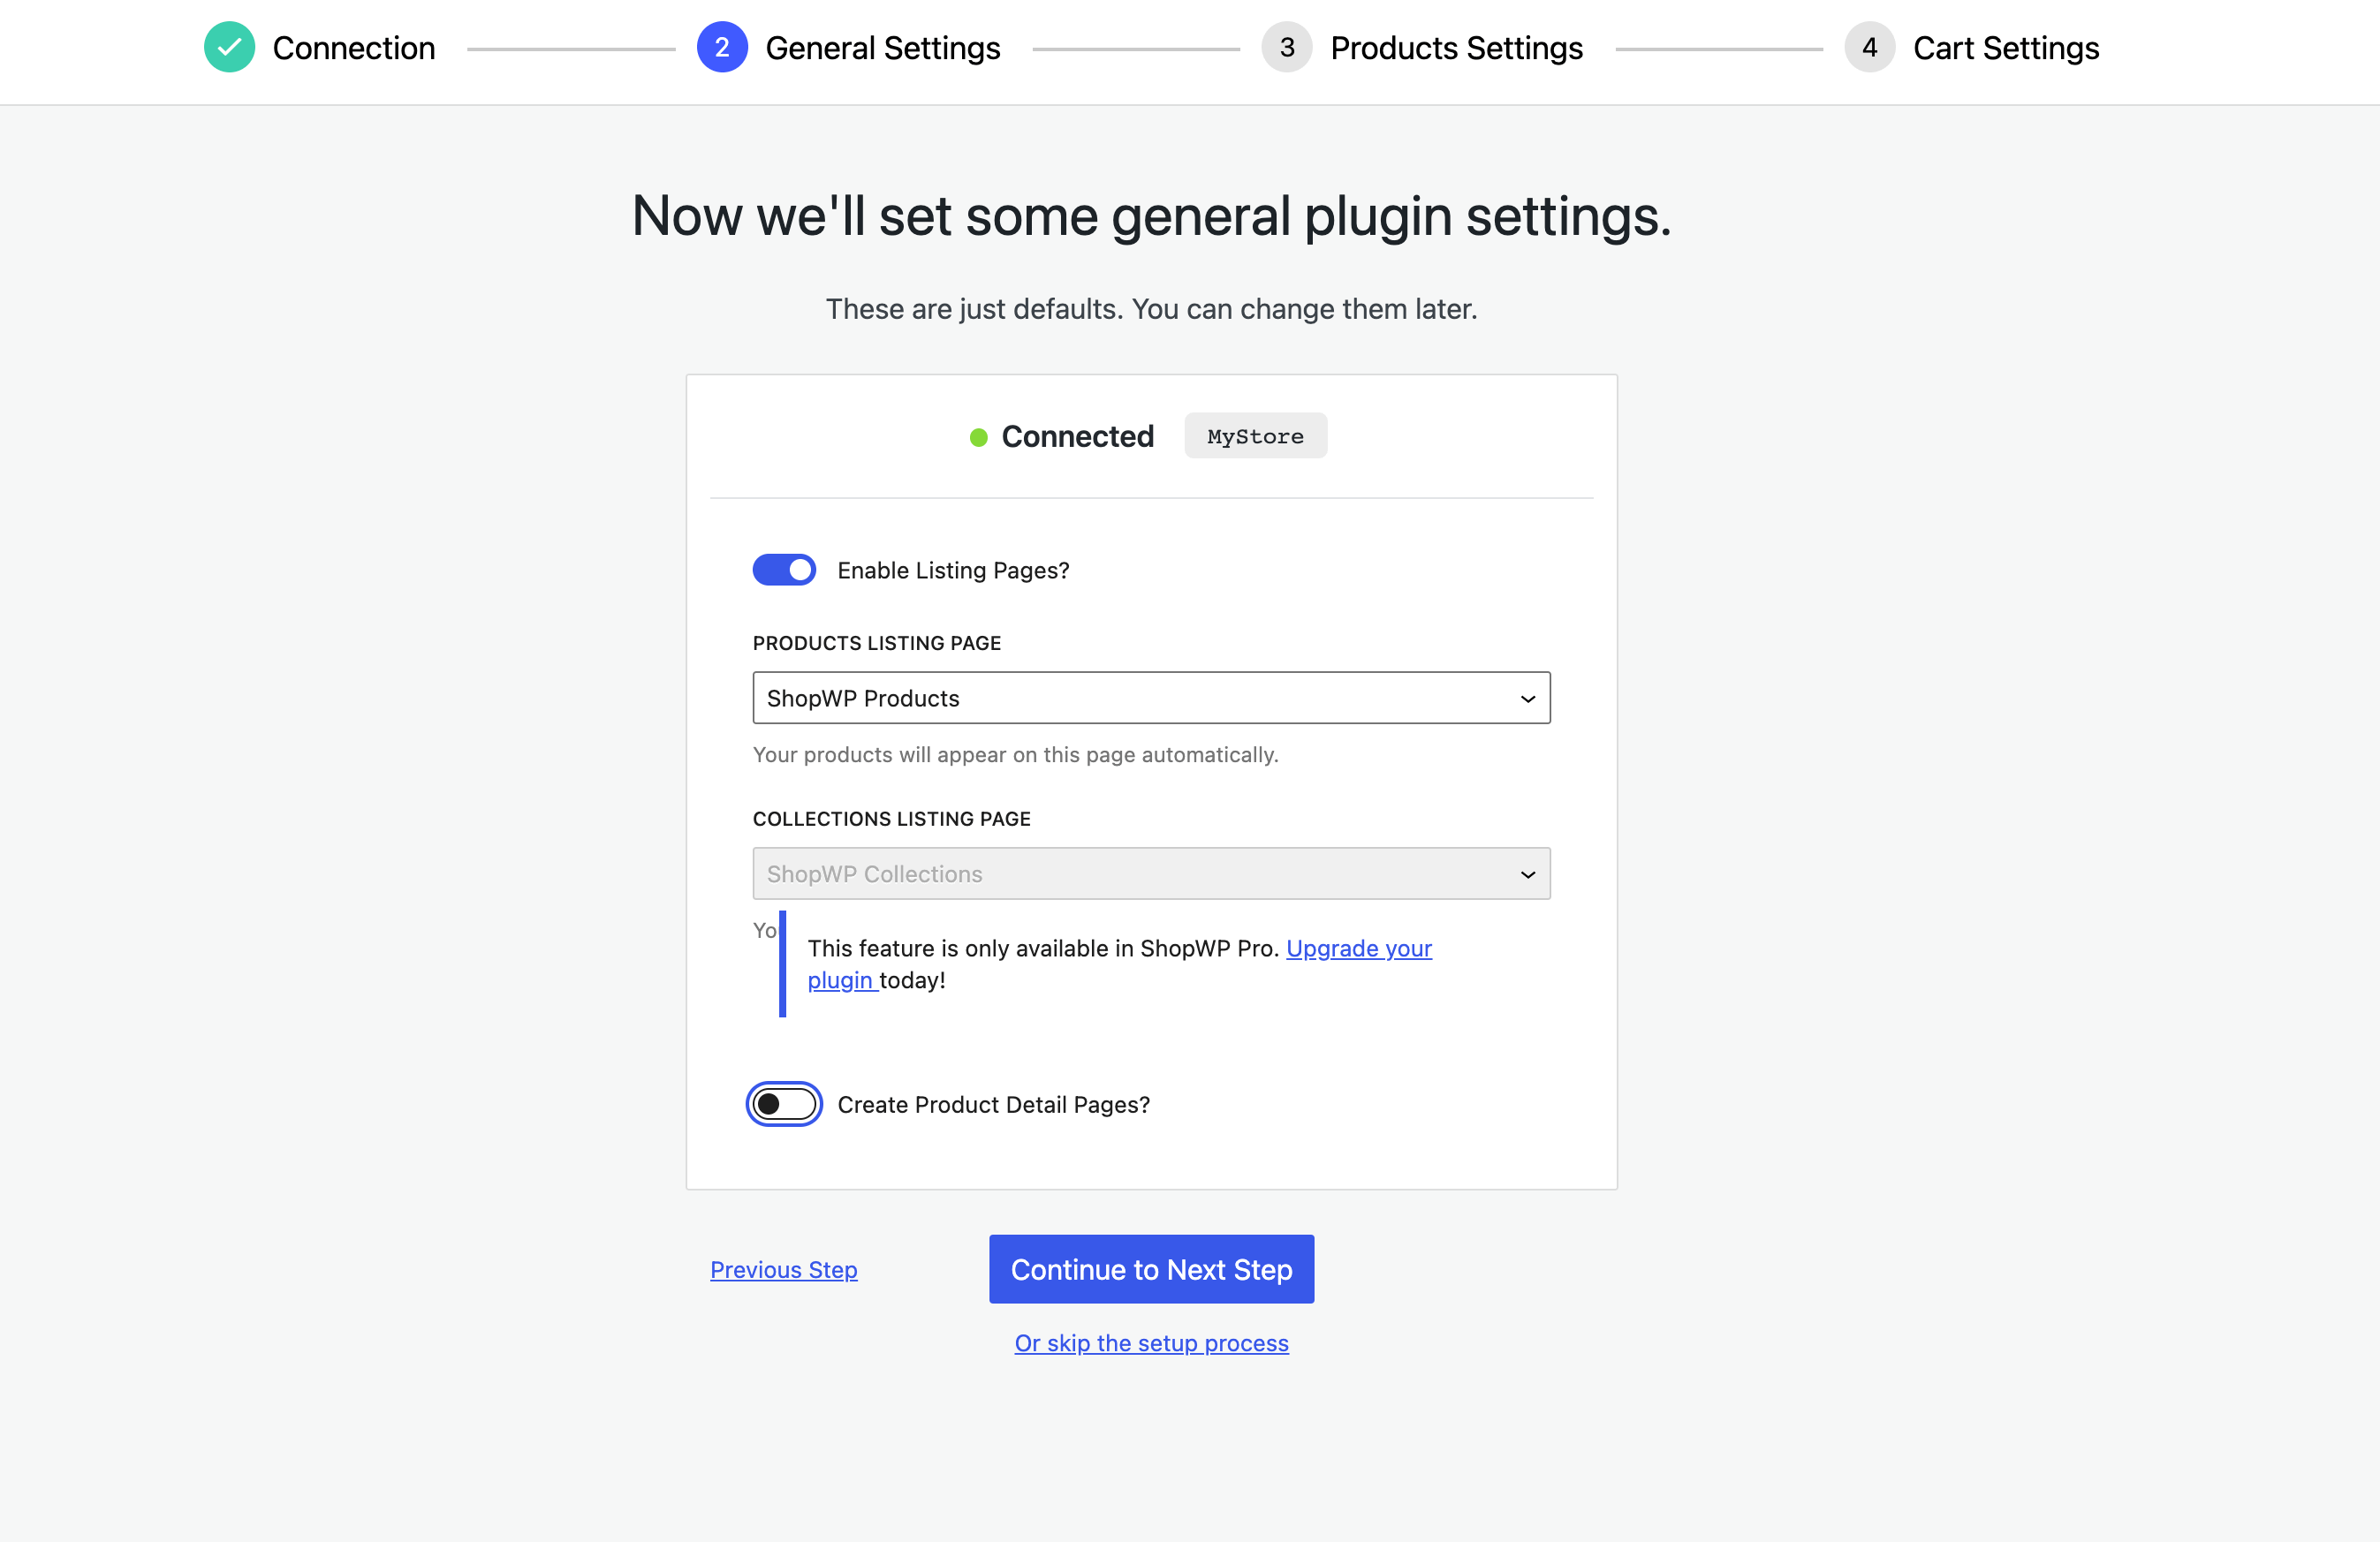Open the Upgrade your plugin link
This screenshot has width=2380, height=1542.
(x=1358, y=948)
